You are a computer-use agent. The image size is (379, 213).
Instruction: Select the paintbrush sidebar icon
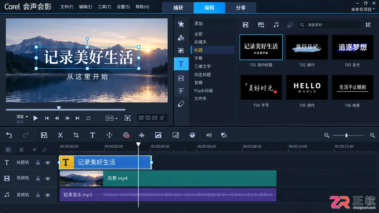(181, 104)
